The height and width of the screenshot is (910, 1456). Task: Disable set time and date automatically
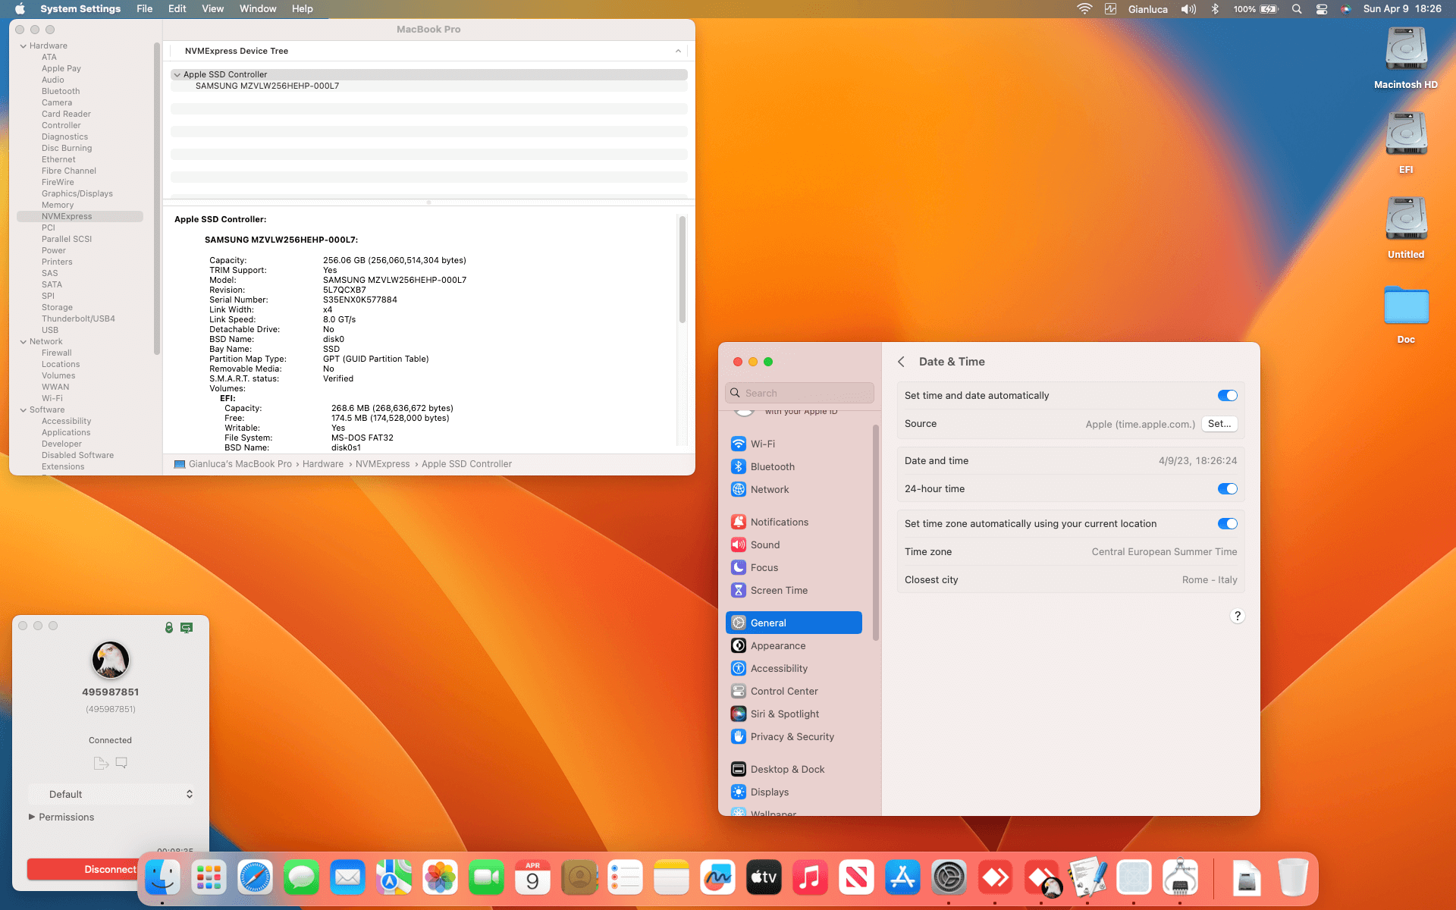(x=1227, y=395)
